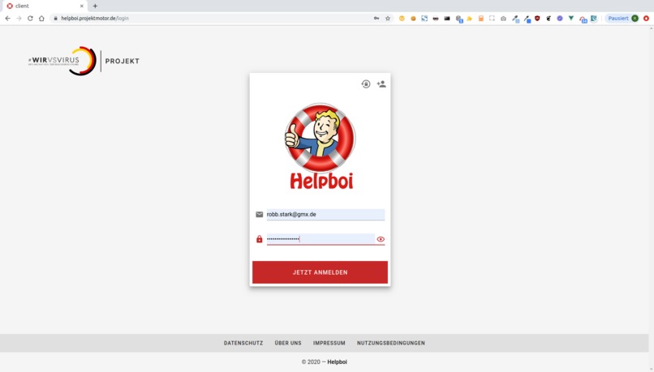Image resolution: width=654 pixels, height=372 pixels.
Task: Open the camera screenshot extension icon
Action: click(x=503, y=19)
